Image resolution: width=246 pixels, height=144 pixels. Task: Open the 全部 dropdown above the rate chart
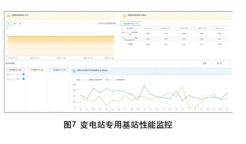click(207, 64)
